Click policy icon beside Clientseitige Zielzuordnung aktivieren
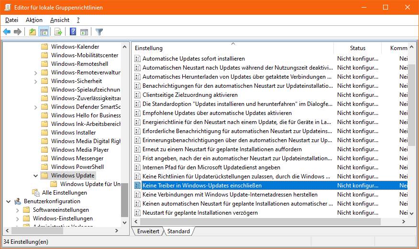This screenshot has width=419, height=249. click(x=137, y=95)
